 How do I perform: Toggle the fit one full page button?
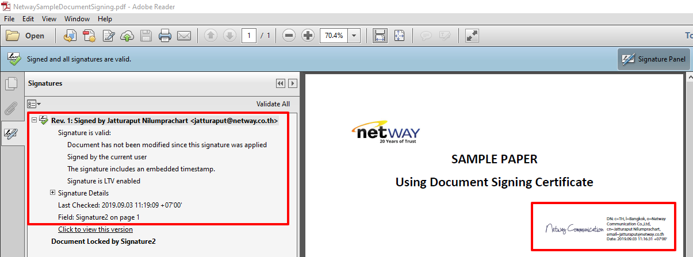pos(400,36)
